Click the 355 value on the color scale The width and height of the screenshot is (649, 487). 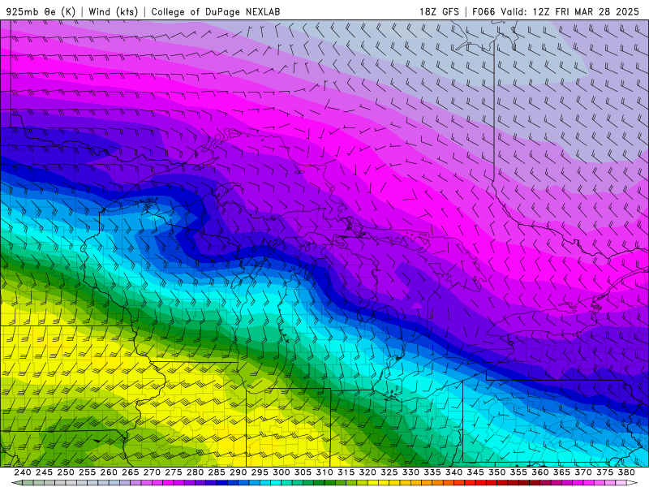(x=518, y=472)
